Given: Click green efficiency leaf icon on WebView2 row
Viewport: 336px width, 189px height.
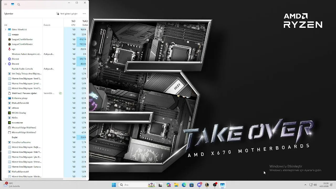Looking at the screenshot, I should [60, 93].
